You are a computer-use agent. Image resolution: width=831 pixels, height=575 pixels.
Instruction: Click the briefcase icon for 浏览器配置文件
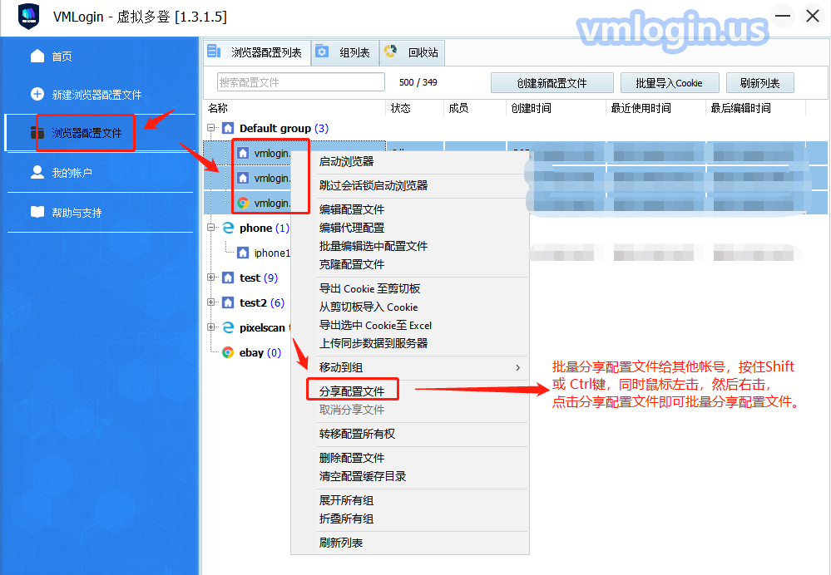(x=37, y=133)
